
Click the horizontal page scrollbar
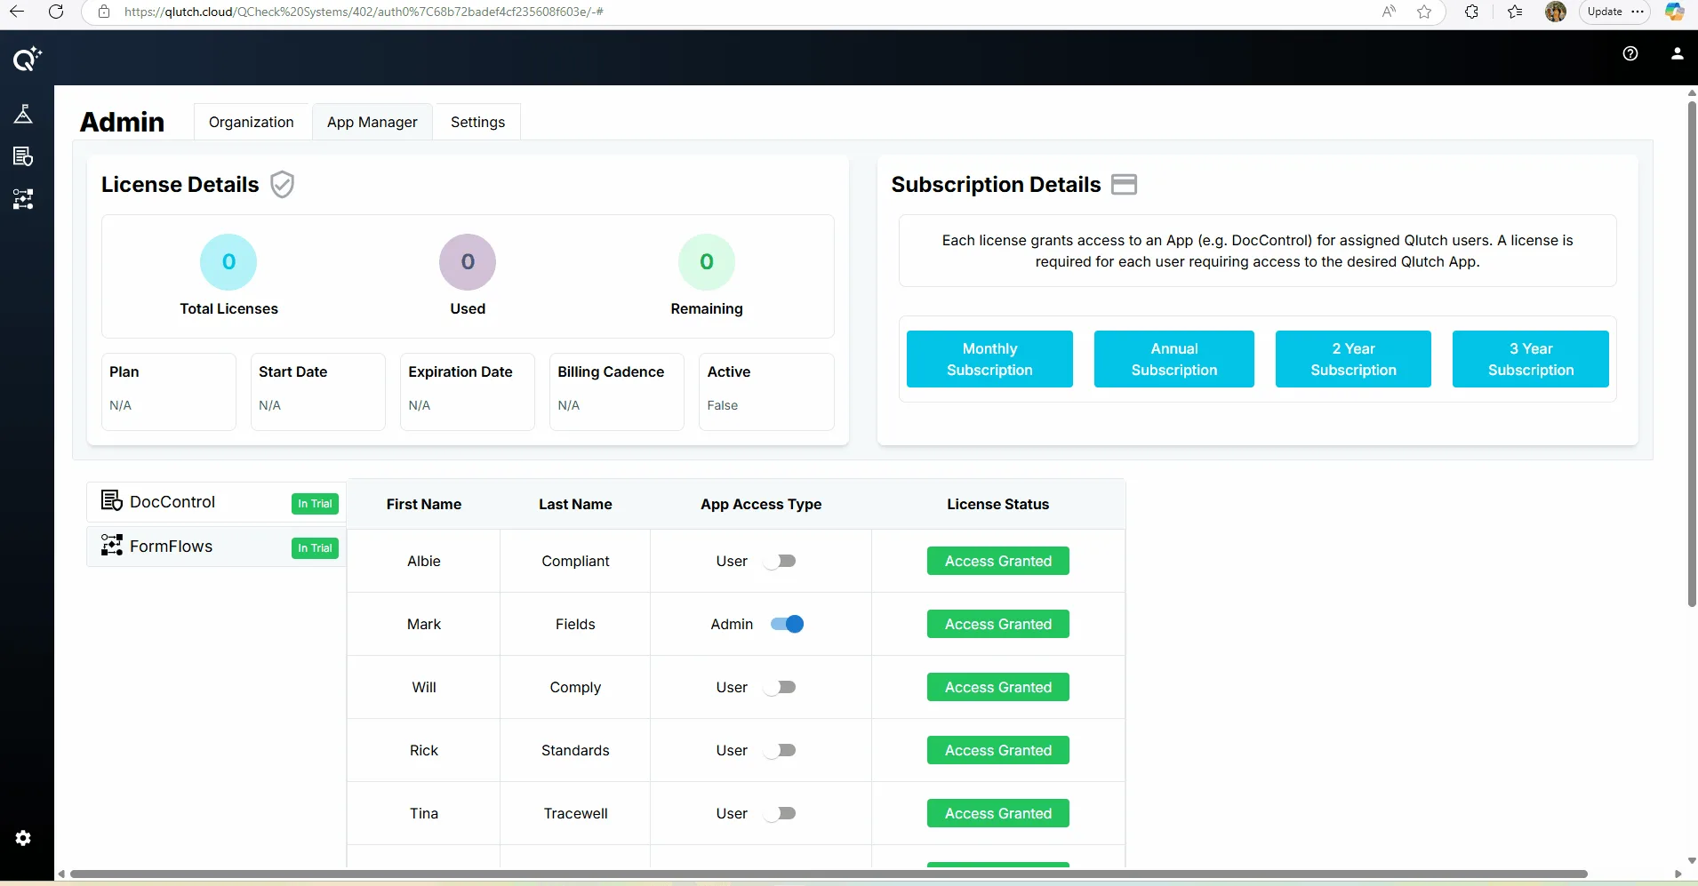(829, 874)
